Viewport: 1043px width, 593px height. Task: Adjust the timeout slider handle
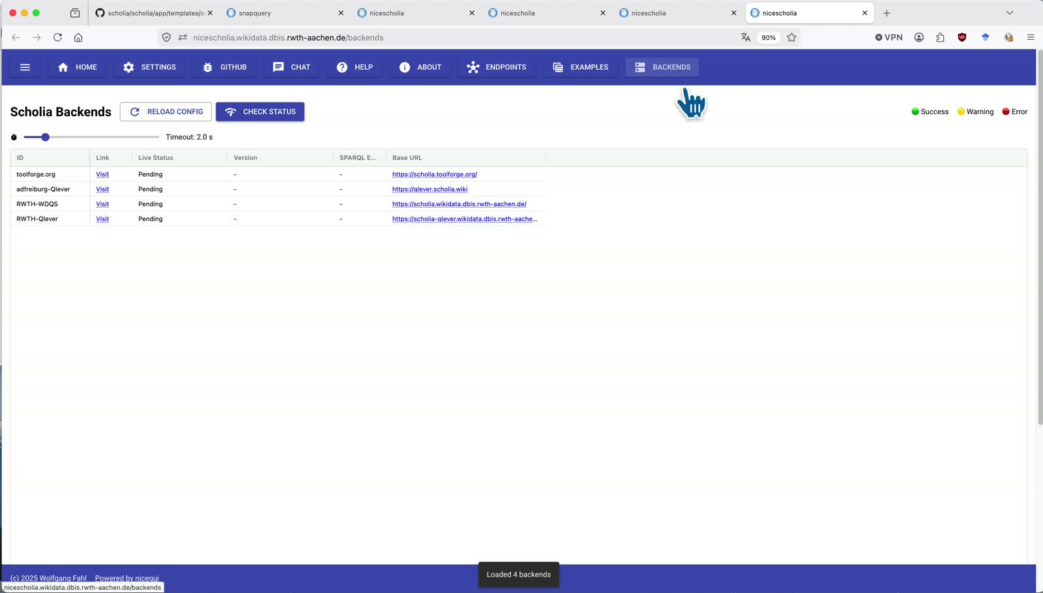point(45,137)
